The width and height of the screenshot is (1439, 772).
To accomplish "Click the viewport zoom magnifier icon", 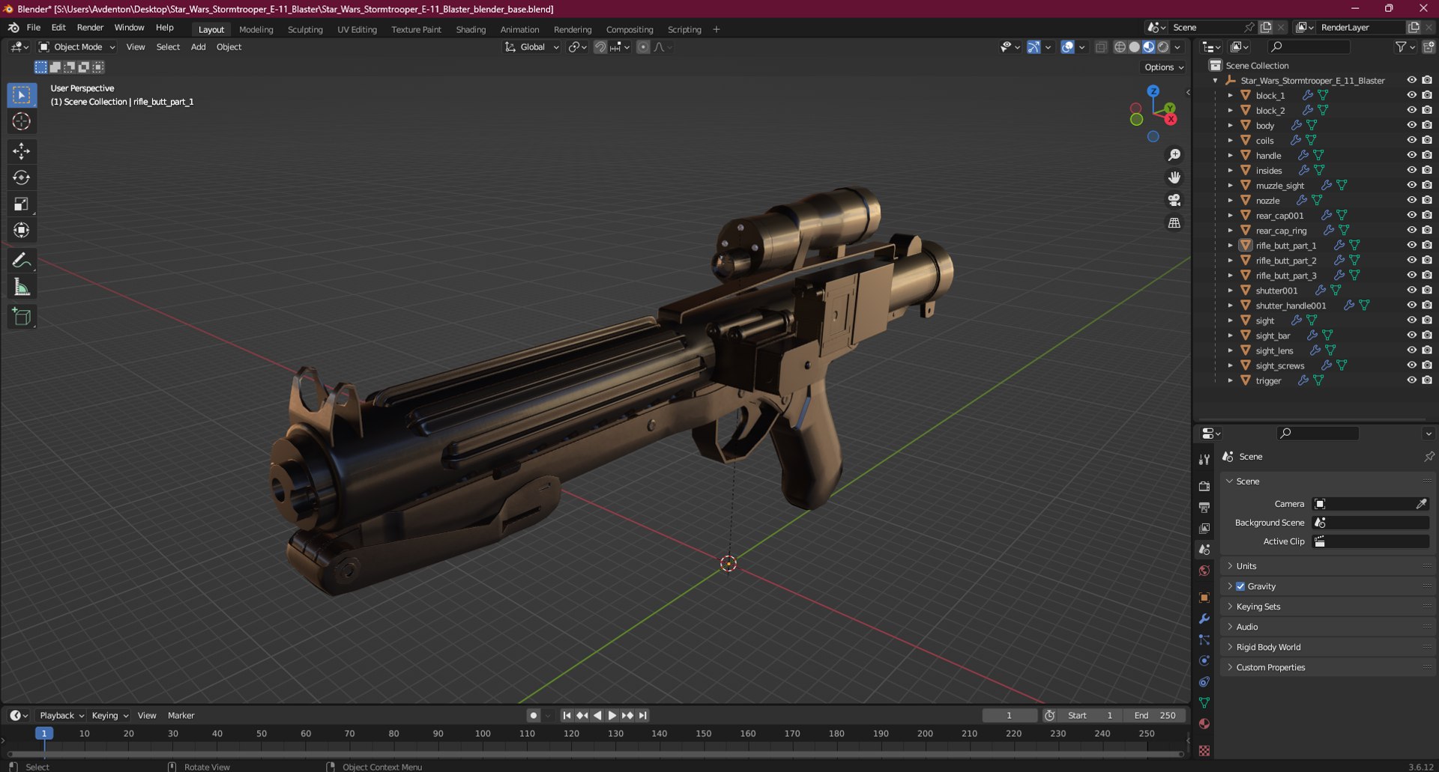I will point(1174,155).
